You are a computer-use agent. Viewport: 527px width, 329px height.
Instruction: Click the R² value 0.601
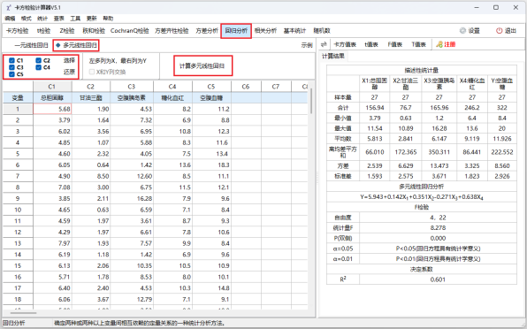point(438,279)
